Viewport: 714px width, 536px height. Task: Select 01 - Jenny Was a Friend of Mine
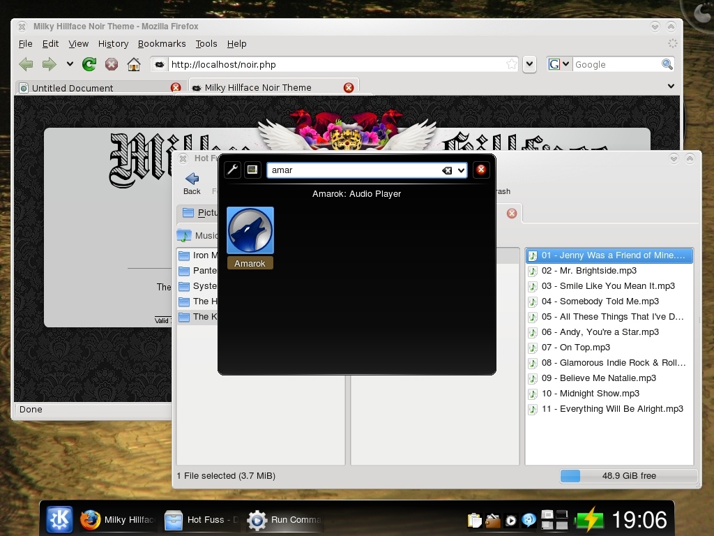point(609,255)
